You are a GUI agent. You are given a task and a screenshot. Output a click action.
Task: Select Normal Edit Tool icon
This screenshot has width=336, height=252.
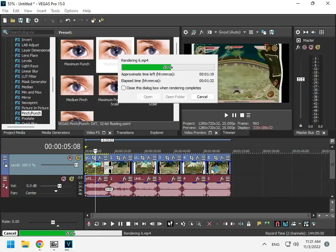170,224
